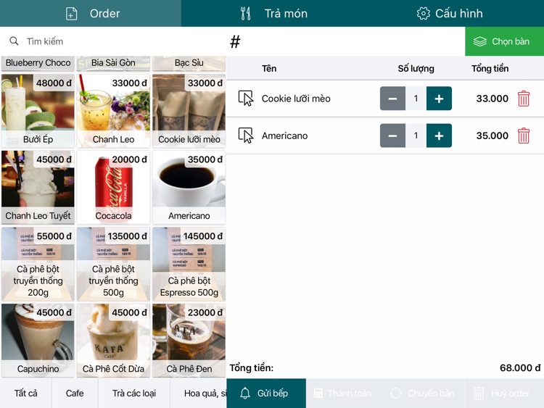Click the Huỷ order button
The height and width of the screenshot is (408, 544).
click(504, 393)
